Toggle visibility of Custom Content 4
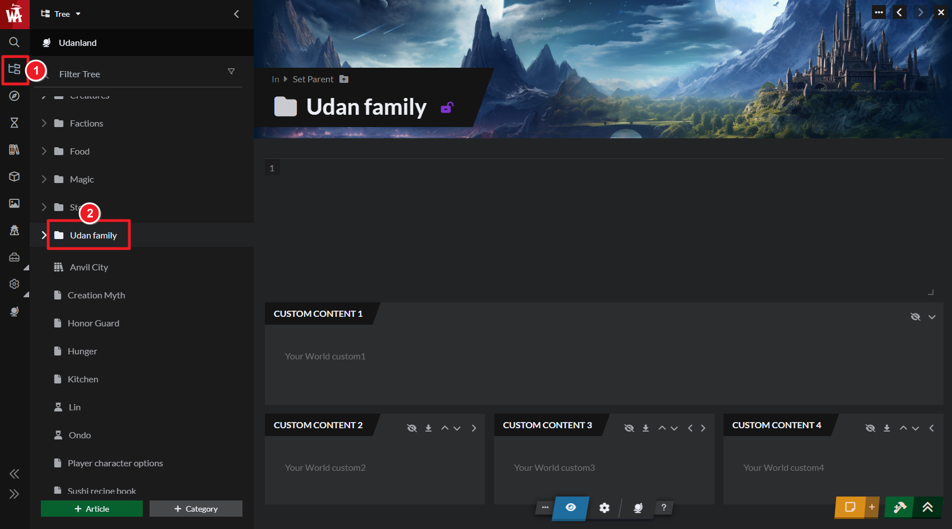 click(x=870, y=428)
